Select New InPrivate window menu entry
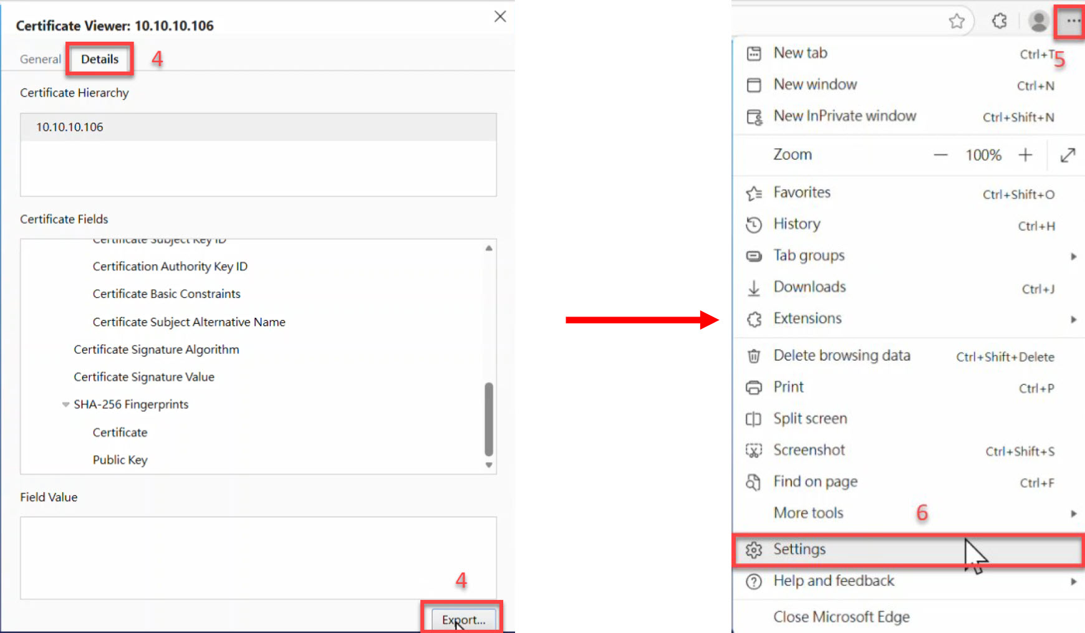The height and width of the screenshot is (633, 1085). tap(844, 116)
